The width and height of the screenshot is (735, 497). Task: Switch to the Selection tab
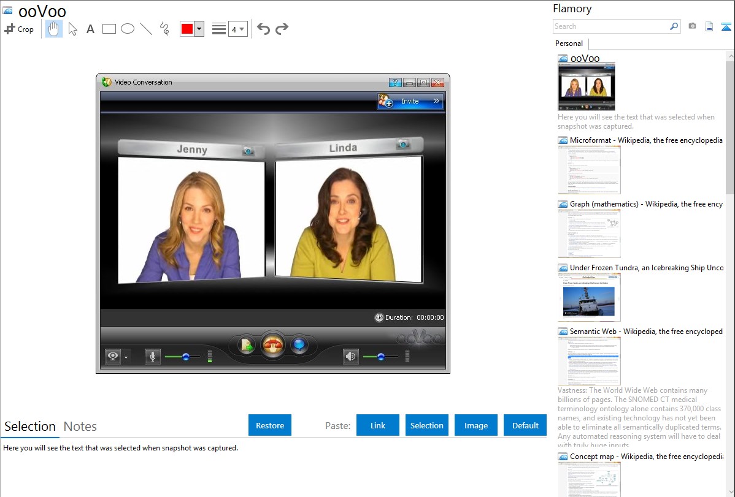point(29,427)
